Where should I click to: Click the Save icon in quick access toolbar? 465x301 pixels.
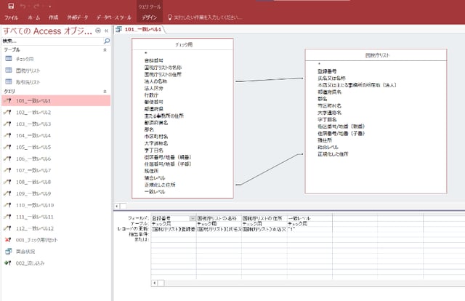(x=7, y=4)
